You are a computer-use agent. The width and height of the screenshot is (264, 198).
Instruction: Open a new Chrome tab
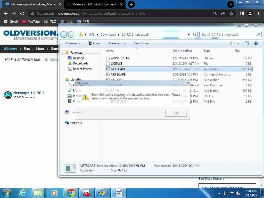[x=131, y=4]
